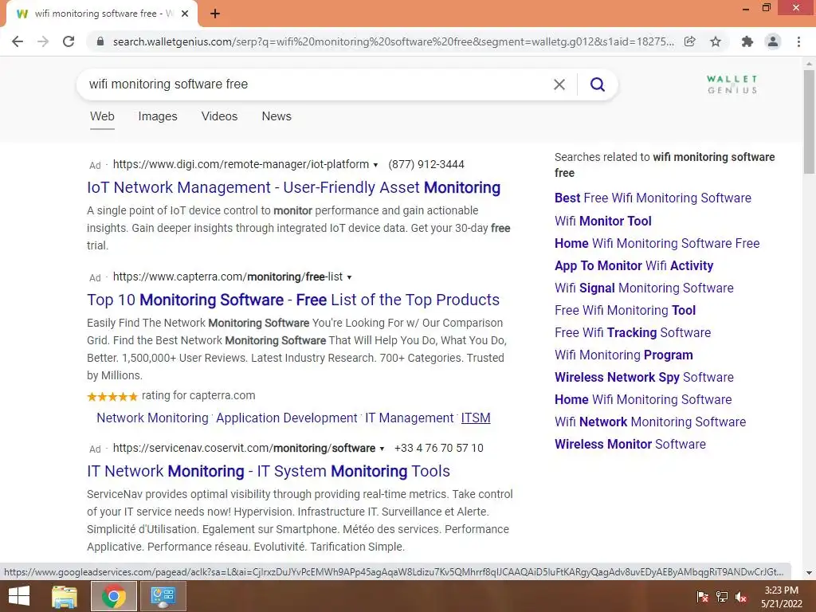Click the network tray icon
This screenshot has height=612, width=816.
tap(722, 597)
